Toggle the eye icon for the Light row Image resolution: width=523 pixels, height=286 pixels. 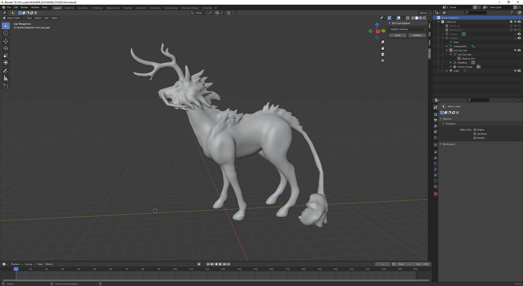click(x=515, y=71)
